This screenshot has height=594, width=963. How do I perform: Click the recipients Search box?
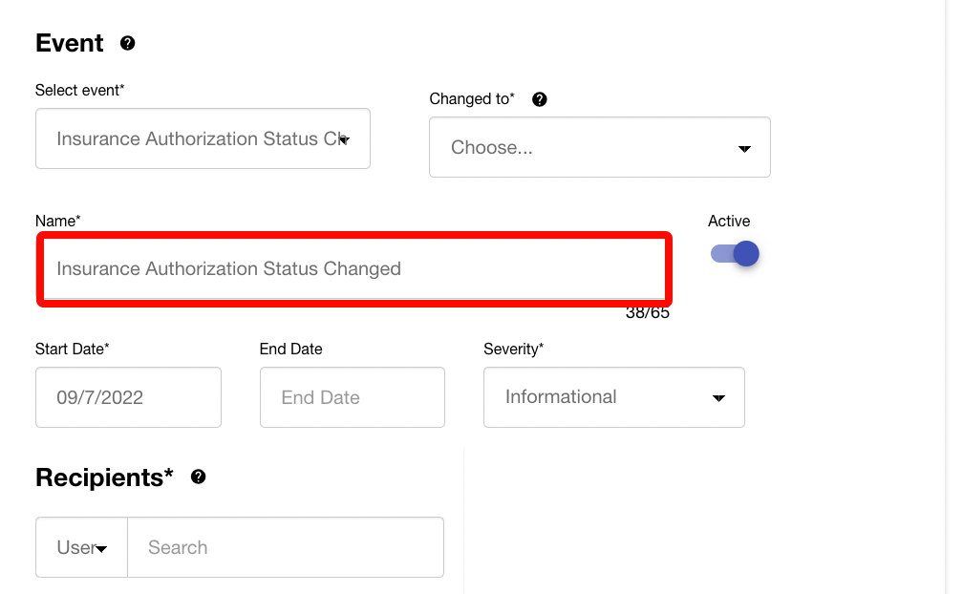[285, 547]
